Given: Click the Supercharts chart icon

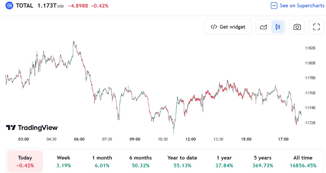Looking at the screenshot, I should click(274, 5).
